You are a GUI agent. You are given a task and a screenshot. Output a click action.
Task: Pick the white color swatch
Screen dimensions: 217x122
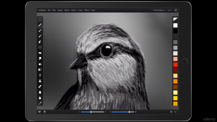coord(175,25)
